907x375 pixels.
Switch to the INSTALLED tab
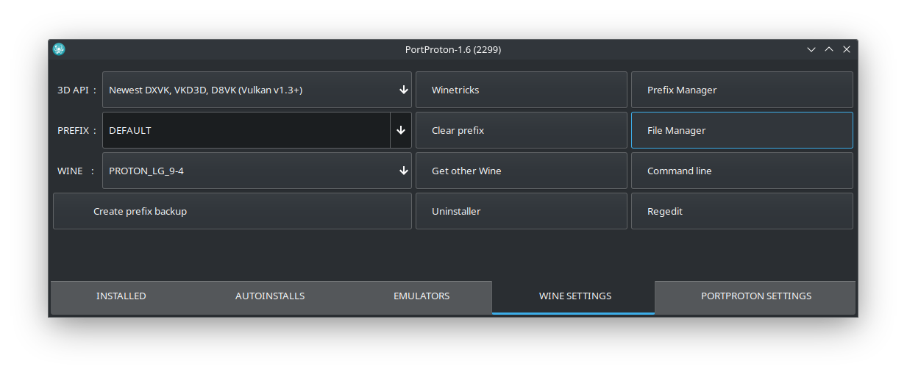[x=121, y=296]
